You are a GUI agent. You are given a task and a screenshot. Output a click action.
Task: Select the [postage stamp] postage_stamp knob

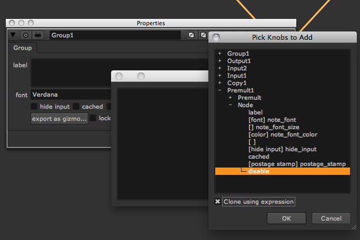click(297, 164)
